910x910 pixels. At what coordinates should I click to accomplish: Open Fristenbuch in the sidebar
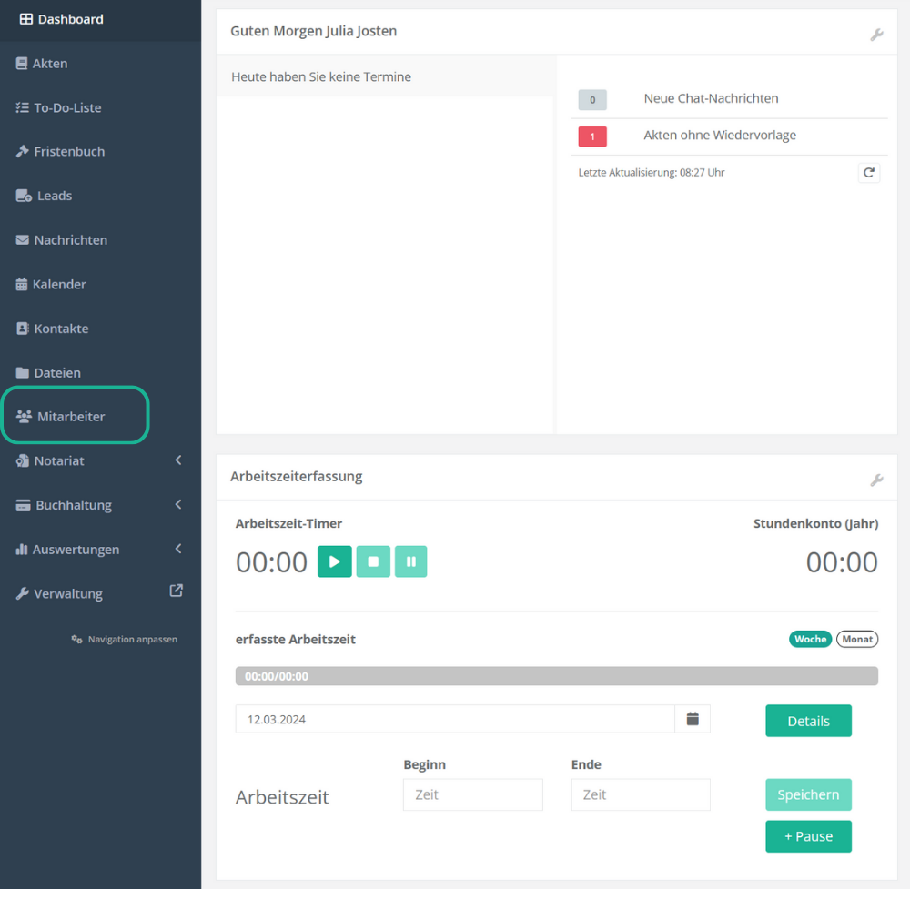(x=69, y=152)
